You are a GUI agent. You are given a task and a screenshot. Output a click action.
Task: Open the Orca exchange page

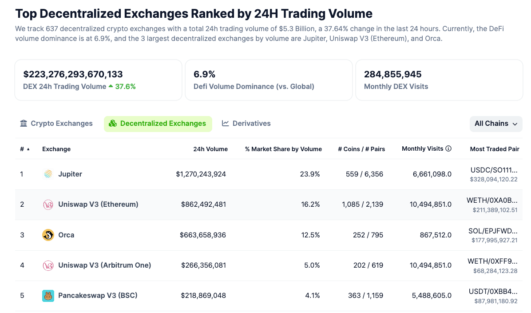point(66,235)
